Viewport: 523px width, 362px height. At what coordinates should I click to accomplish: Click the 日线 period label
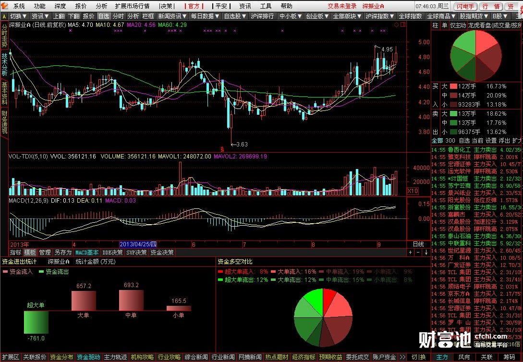[x=418, y=244]
